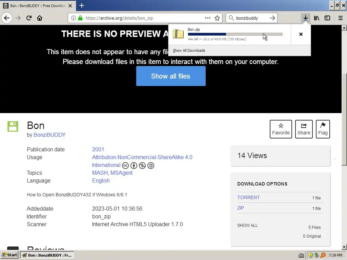Click the attribution person license icon
This screenshot has width=347, height=260.
134,165
